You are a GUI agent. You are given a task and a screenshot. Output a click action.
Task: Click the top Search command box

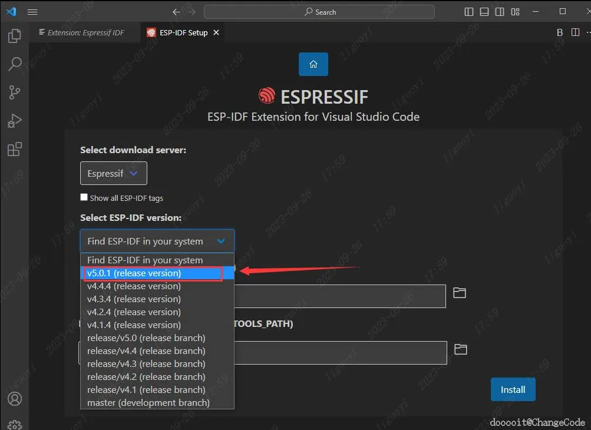click(319, 12)
